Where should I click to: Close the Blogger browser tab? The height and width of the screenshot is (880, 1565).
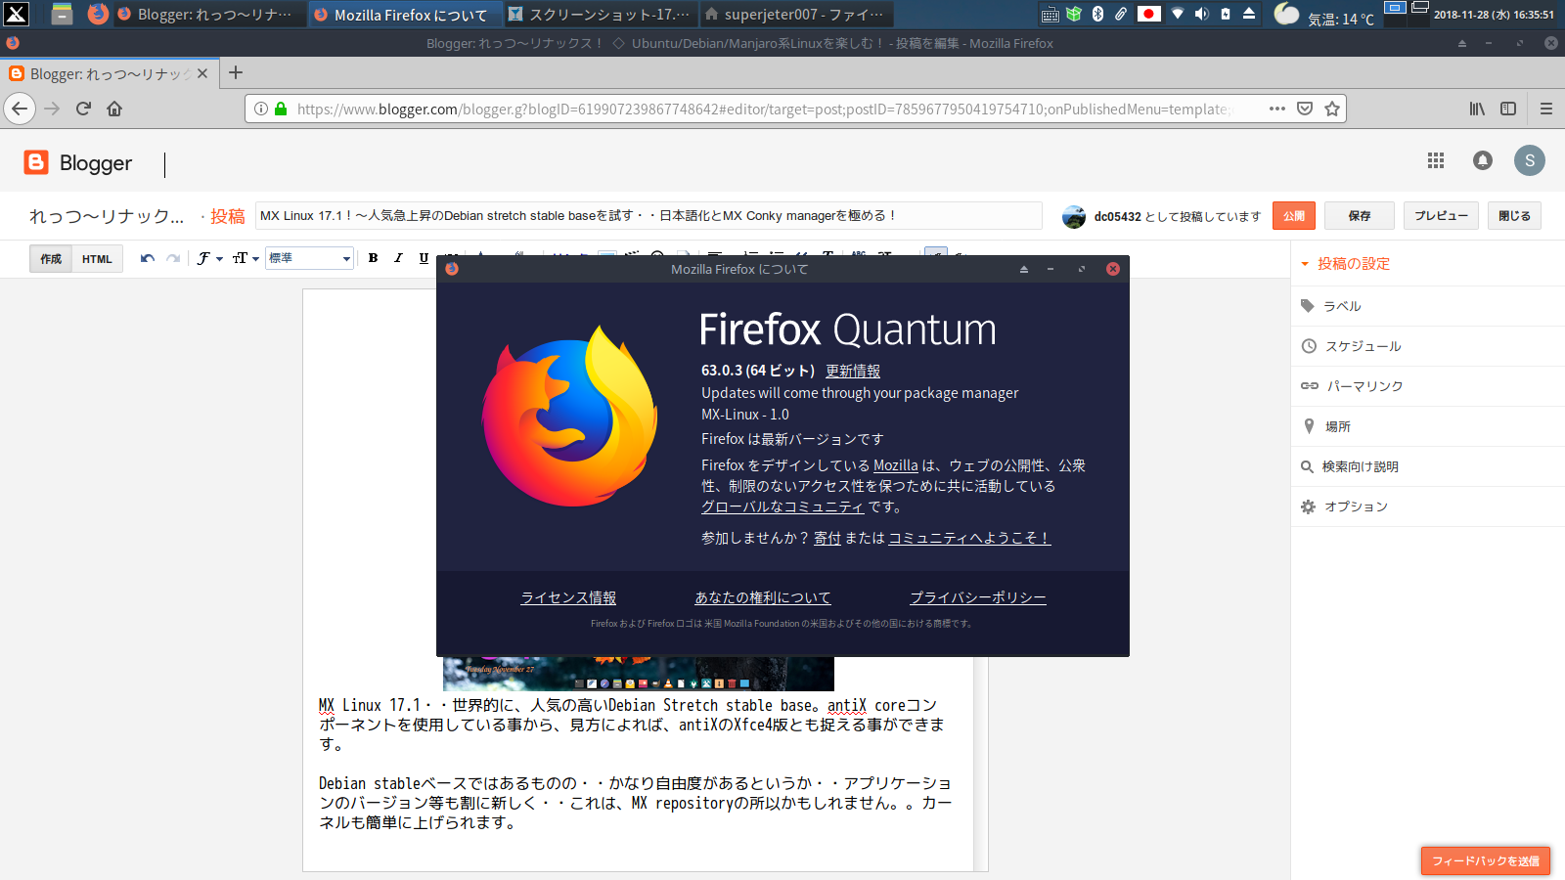(x=202, y=73)
